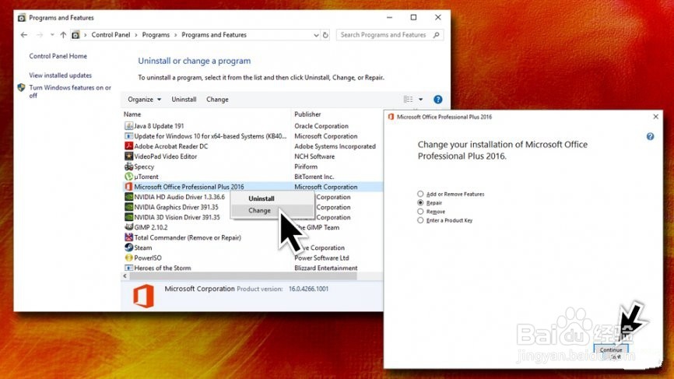This screenshot has width=674, height=379.
Task: Click the Speccy program icon
Action: pos(128,167)
